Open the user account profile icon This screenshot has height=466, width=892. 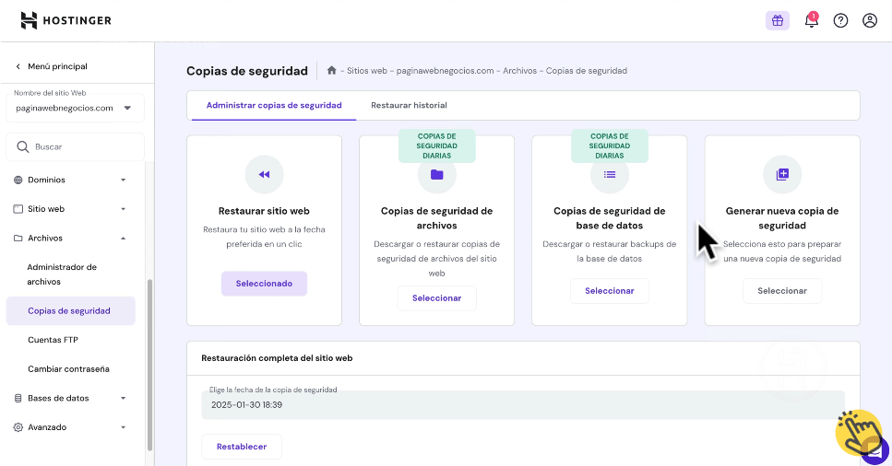869,21
